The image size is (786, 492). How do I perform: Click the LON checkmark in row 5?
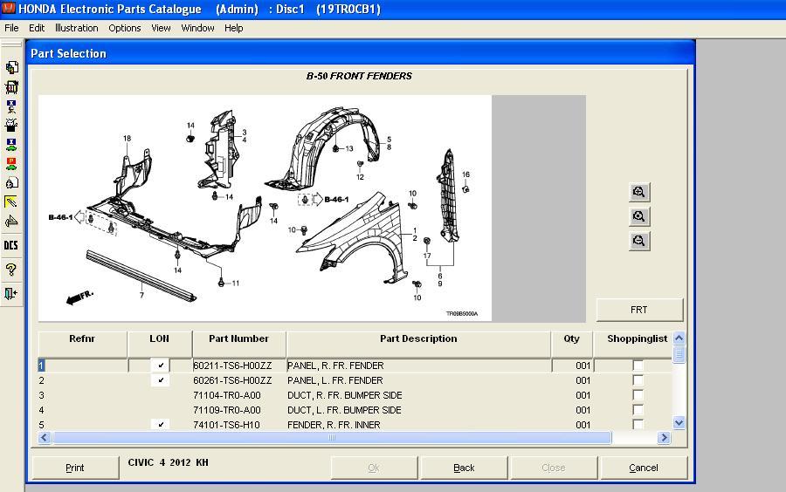pyautogui.click(x=161, y=425)
